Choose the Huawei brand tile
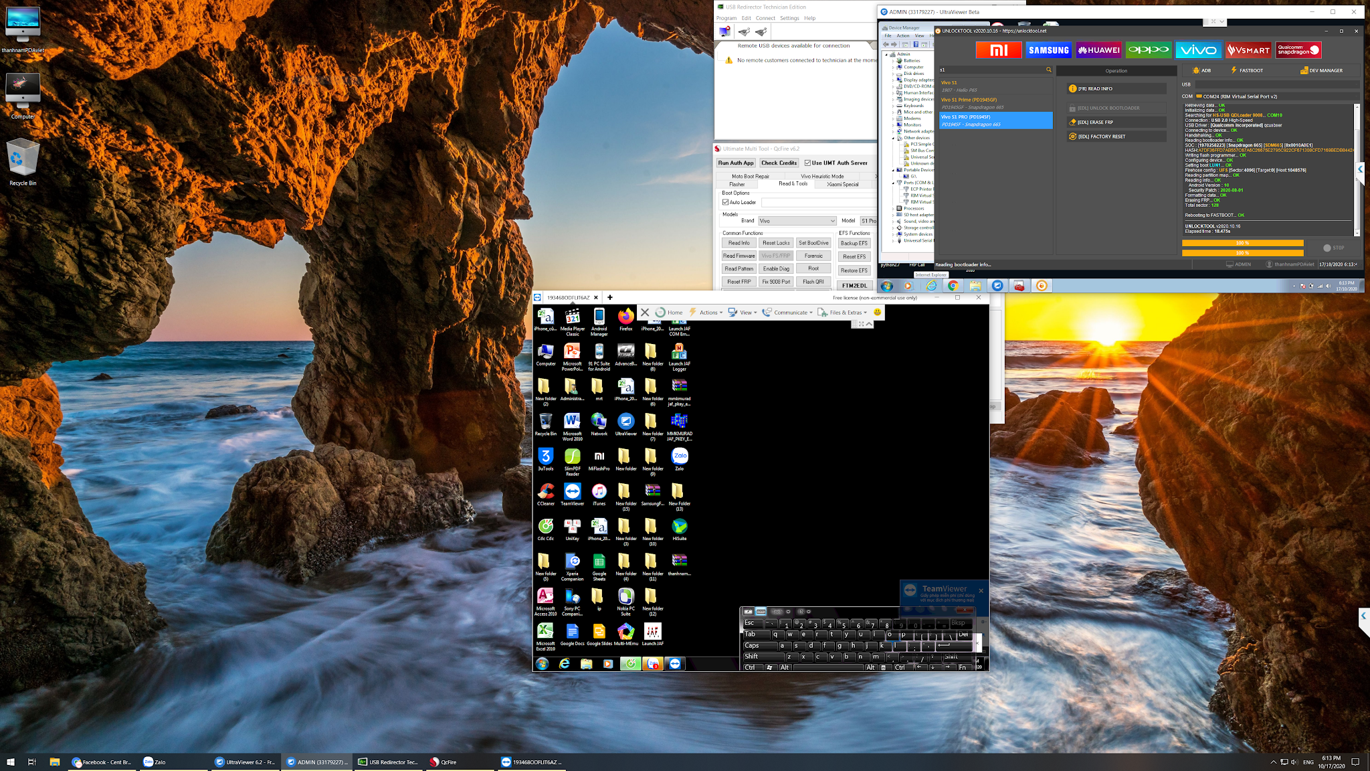The height and width of the screenshot is (771, 1370). (1098, 50)
